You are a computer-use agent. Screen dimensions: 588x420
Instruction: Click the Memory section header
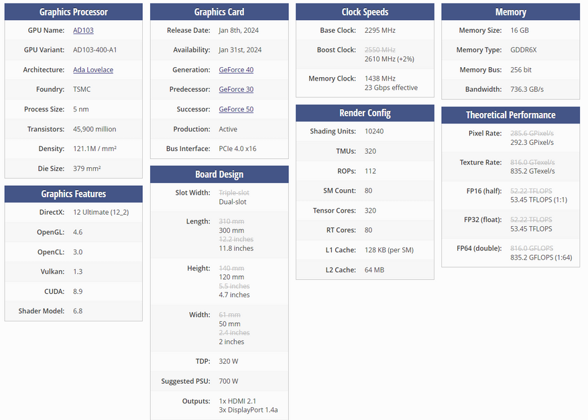511,12
